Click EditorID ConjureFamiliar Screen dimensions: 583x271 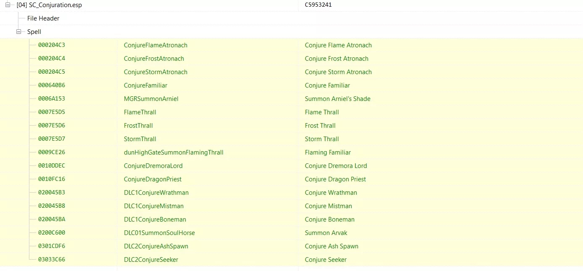[145, 85]
